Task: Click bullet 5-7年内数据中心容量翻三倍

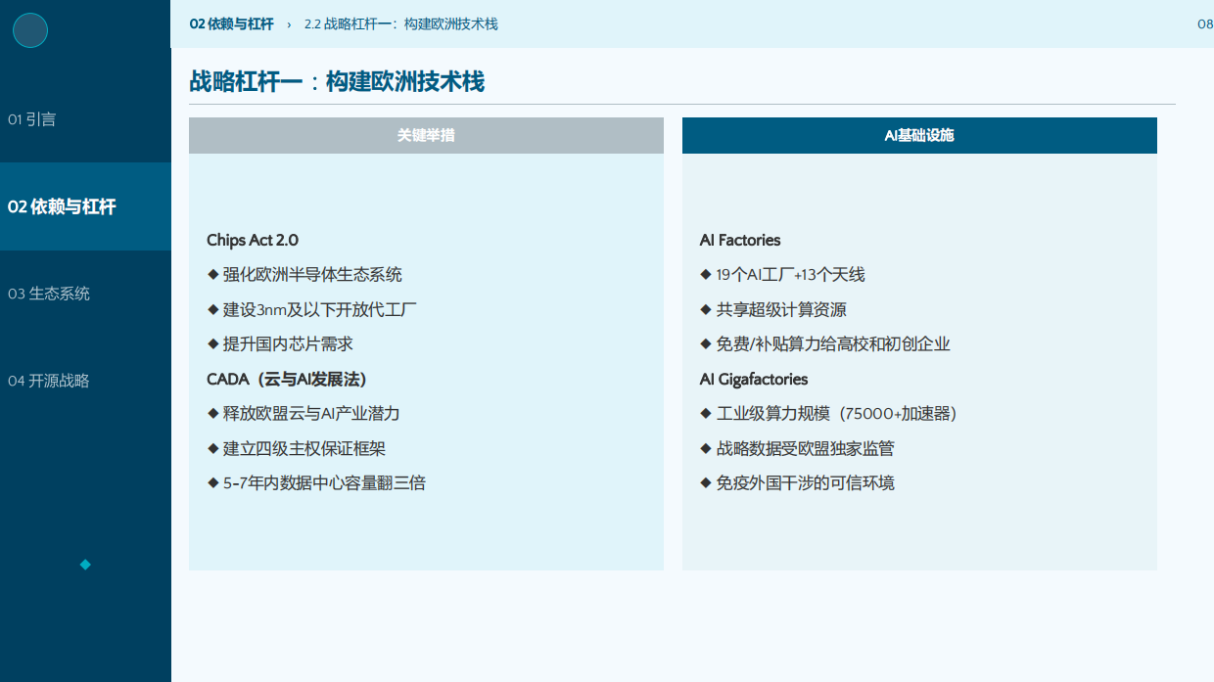Action: tap(316, 482)
